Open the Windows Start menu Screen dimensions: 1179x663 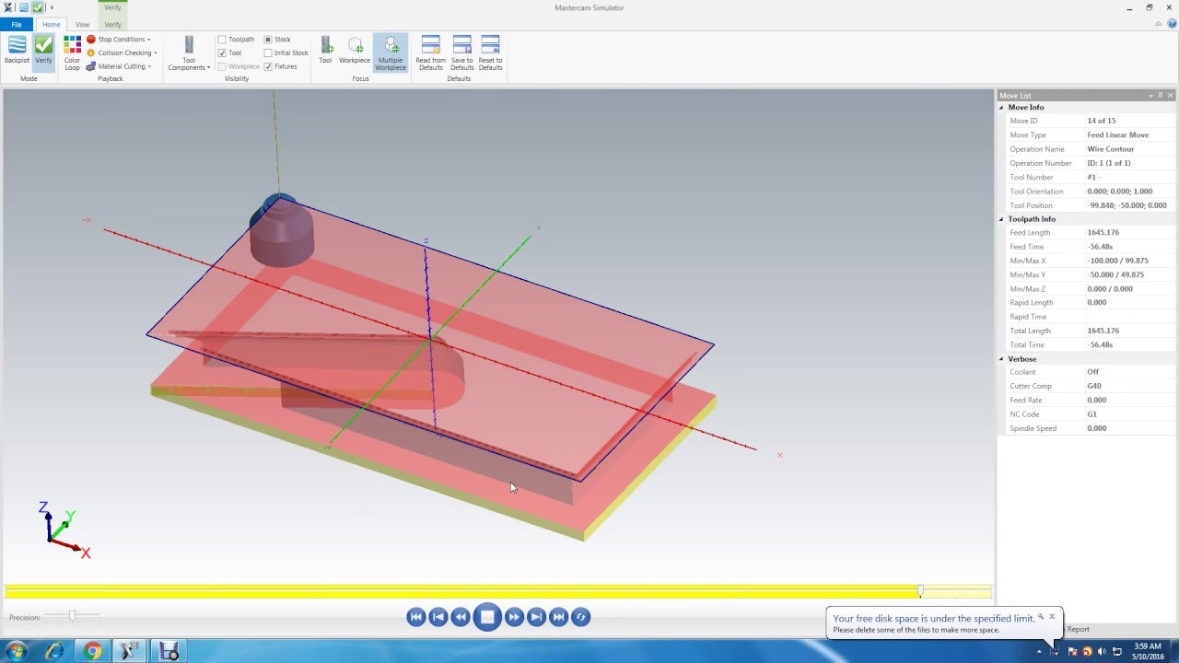coord(16,652)
